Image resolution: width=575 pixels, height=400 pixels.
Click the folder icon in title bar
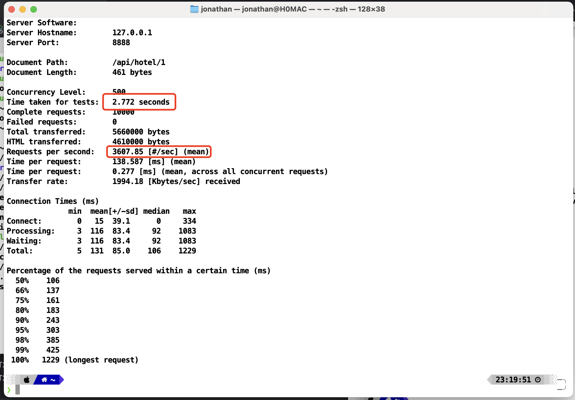(x=194, y=9)
